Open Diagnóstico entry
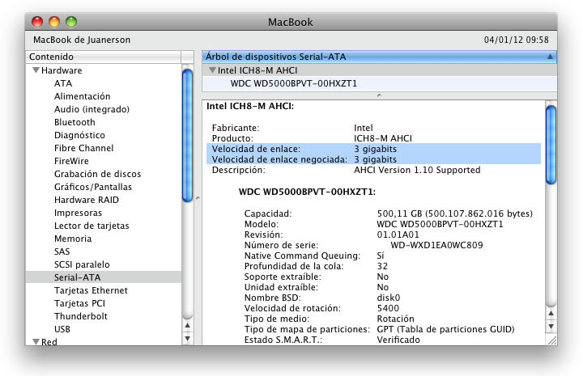The width and height of the screenshot is (583, 376). pyautogui.click(x=79, y=135)
